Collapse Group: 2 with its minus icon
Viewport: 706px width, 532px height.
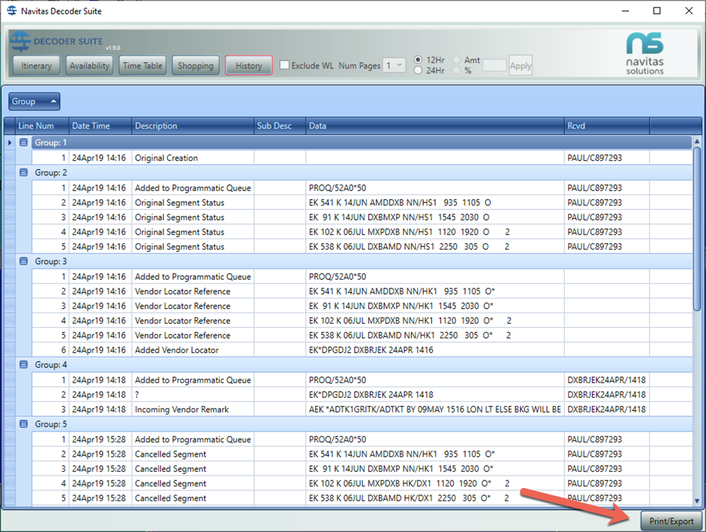(24, 173)
